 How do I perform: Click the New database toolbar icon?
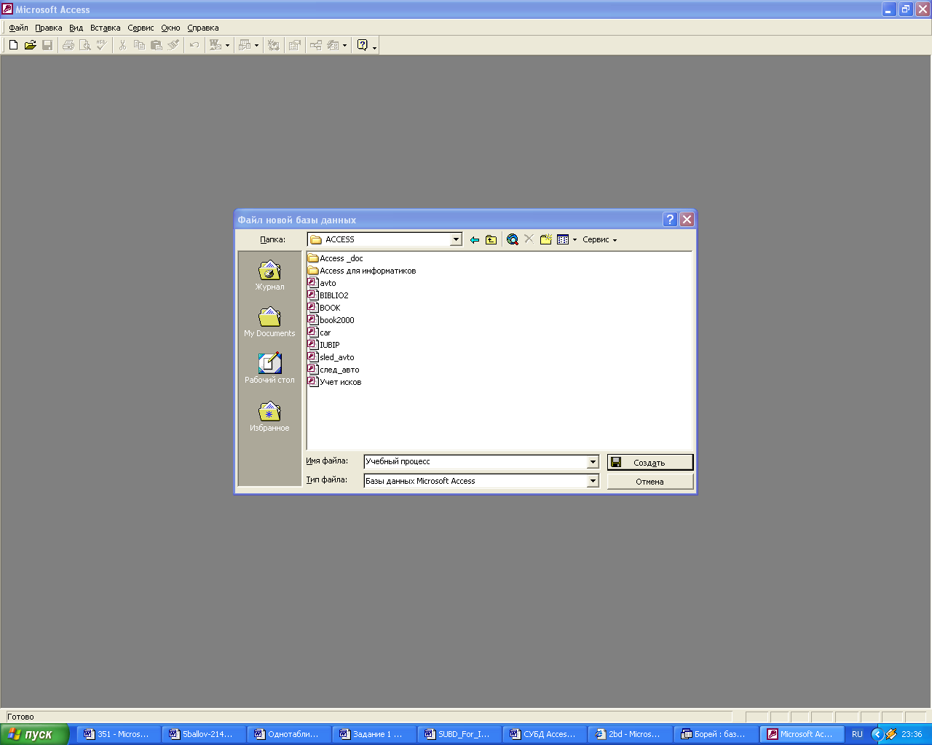13,45
